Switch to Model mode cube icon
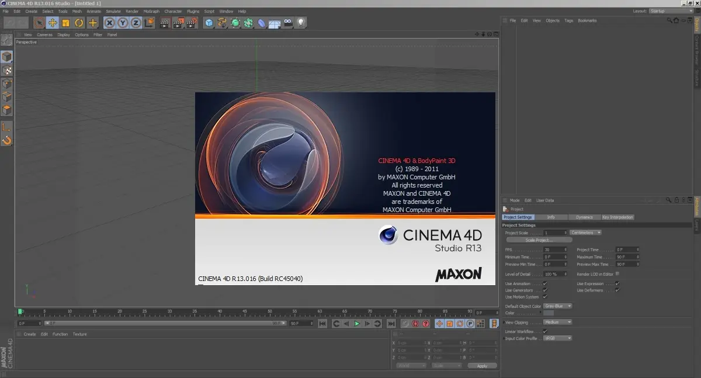The width and height of the screenshot is (701, 378). click(x=6, y=57)
